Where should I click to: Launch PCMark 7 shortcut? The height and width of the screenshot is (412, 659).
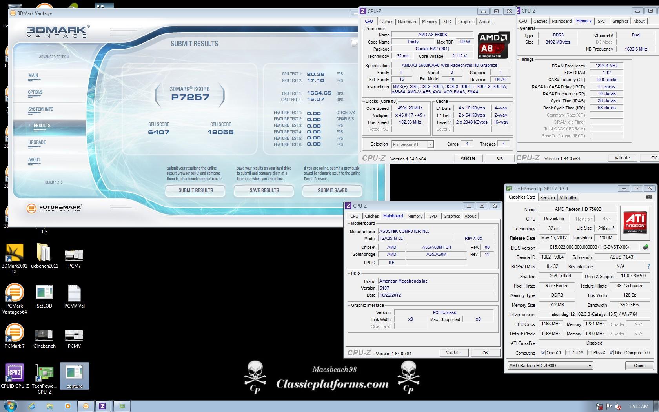(15, 336)
